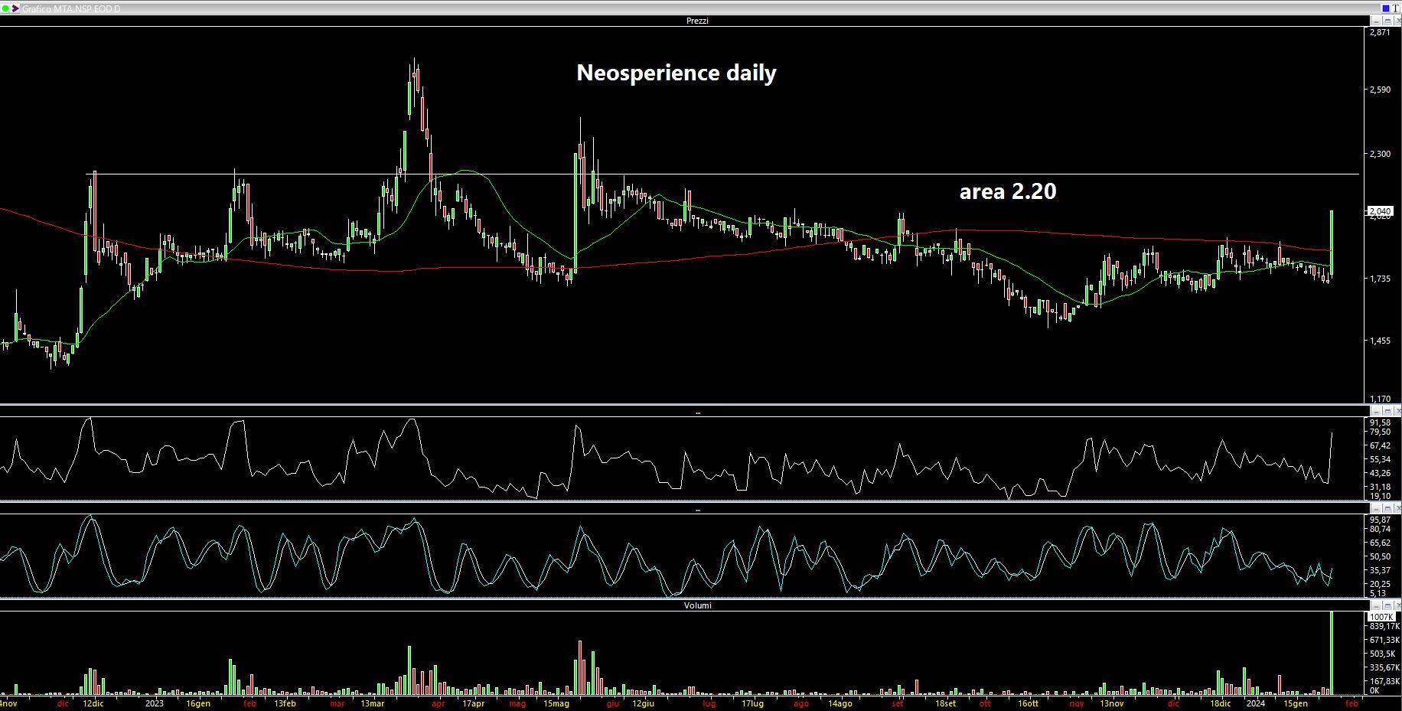Click the '17apr' date axis label
Image resolution: width=1402 pixels, height=711 pixels.
coord(474,703)
